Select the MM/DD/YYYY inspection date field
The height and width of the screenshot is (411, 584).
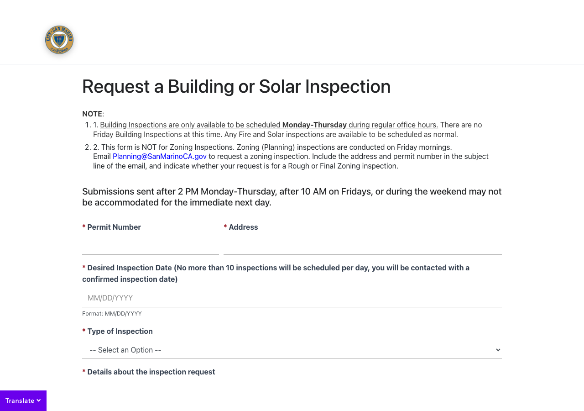[x=292, y=298]
